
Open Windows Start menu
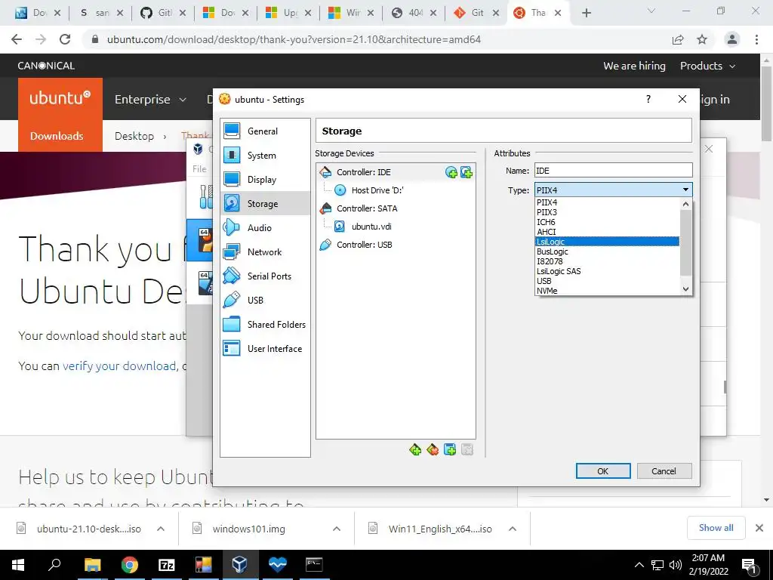[x=18, y=565]
